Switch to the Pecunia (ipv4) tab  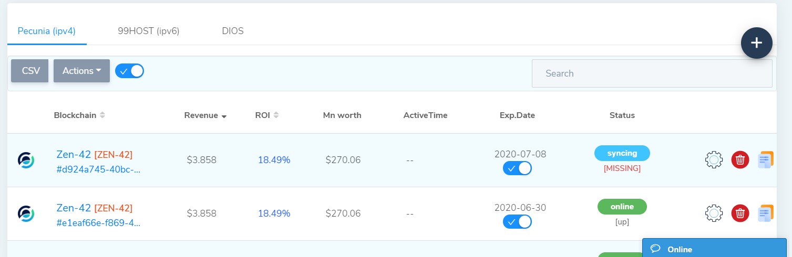pos(47,31)
